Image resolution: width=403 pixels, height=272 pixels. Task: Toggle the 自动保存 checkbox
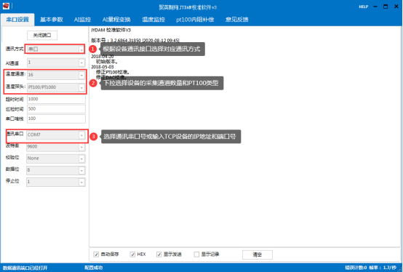(x=96, y=255)
